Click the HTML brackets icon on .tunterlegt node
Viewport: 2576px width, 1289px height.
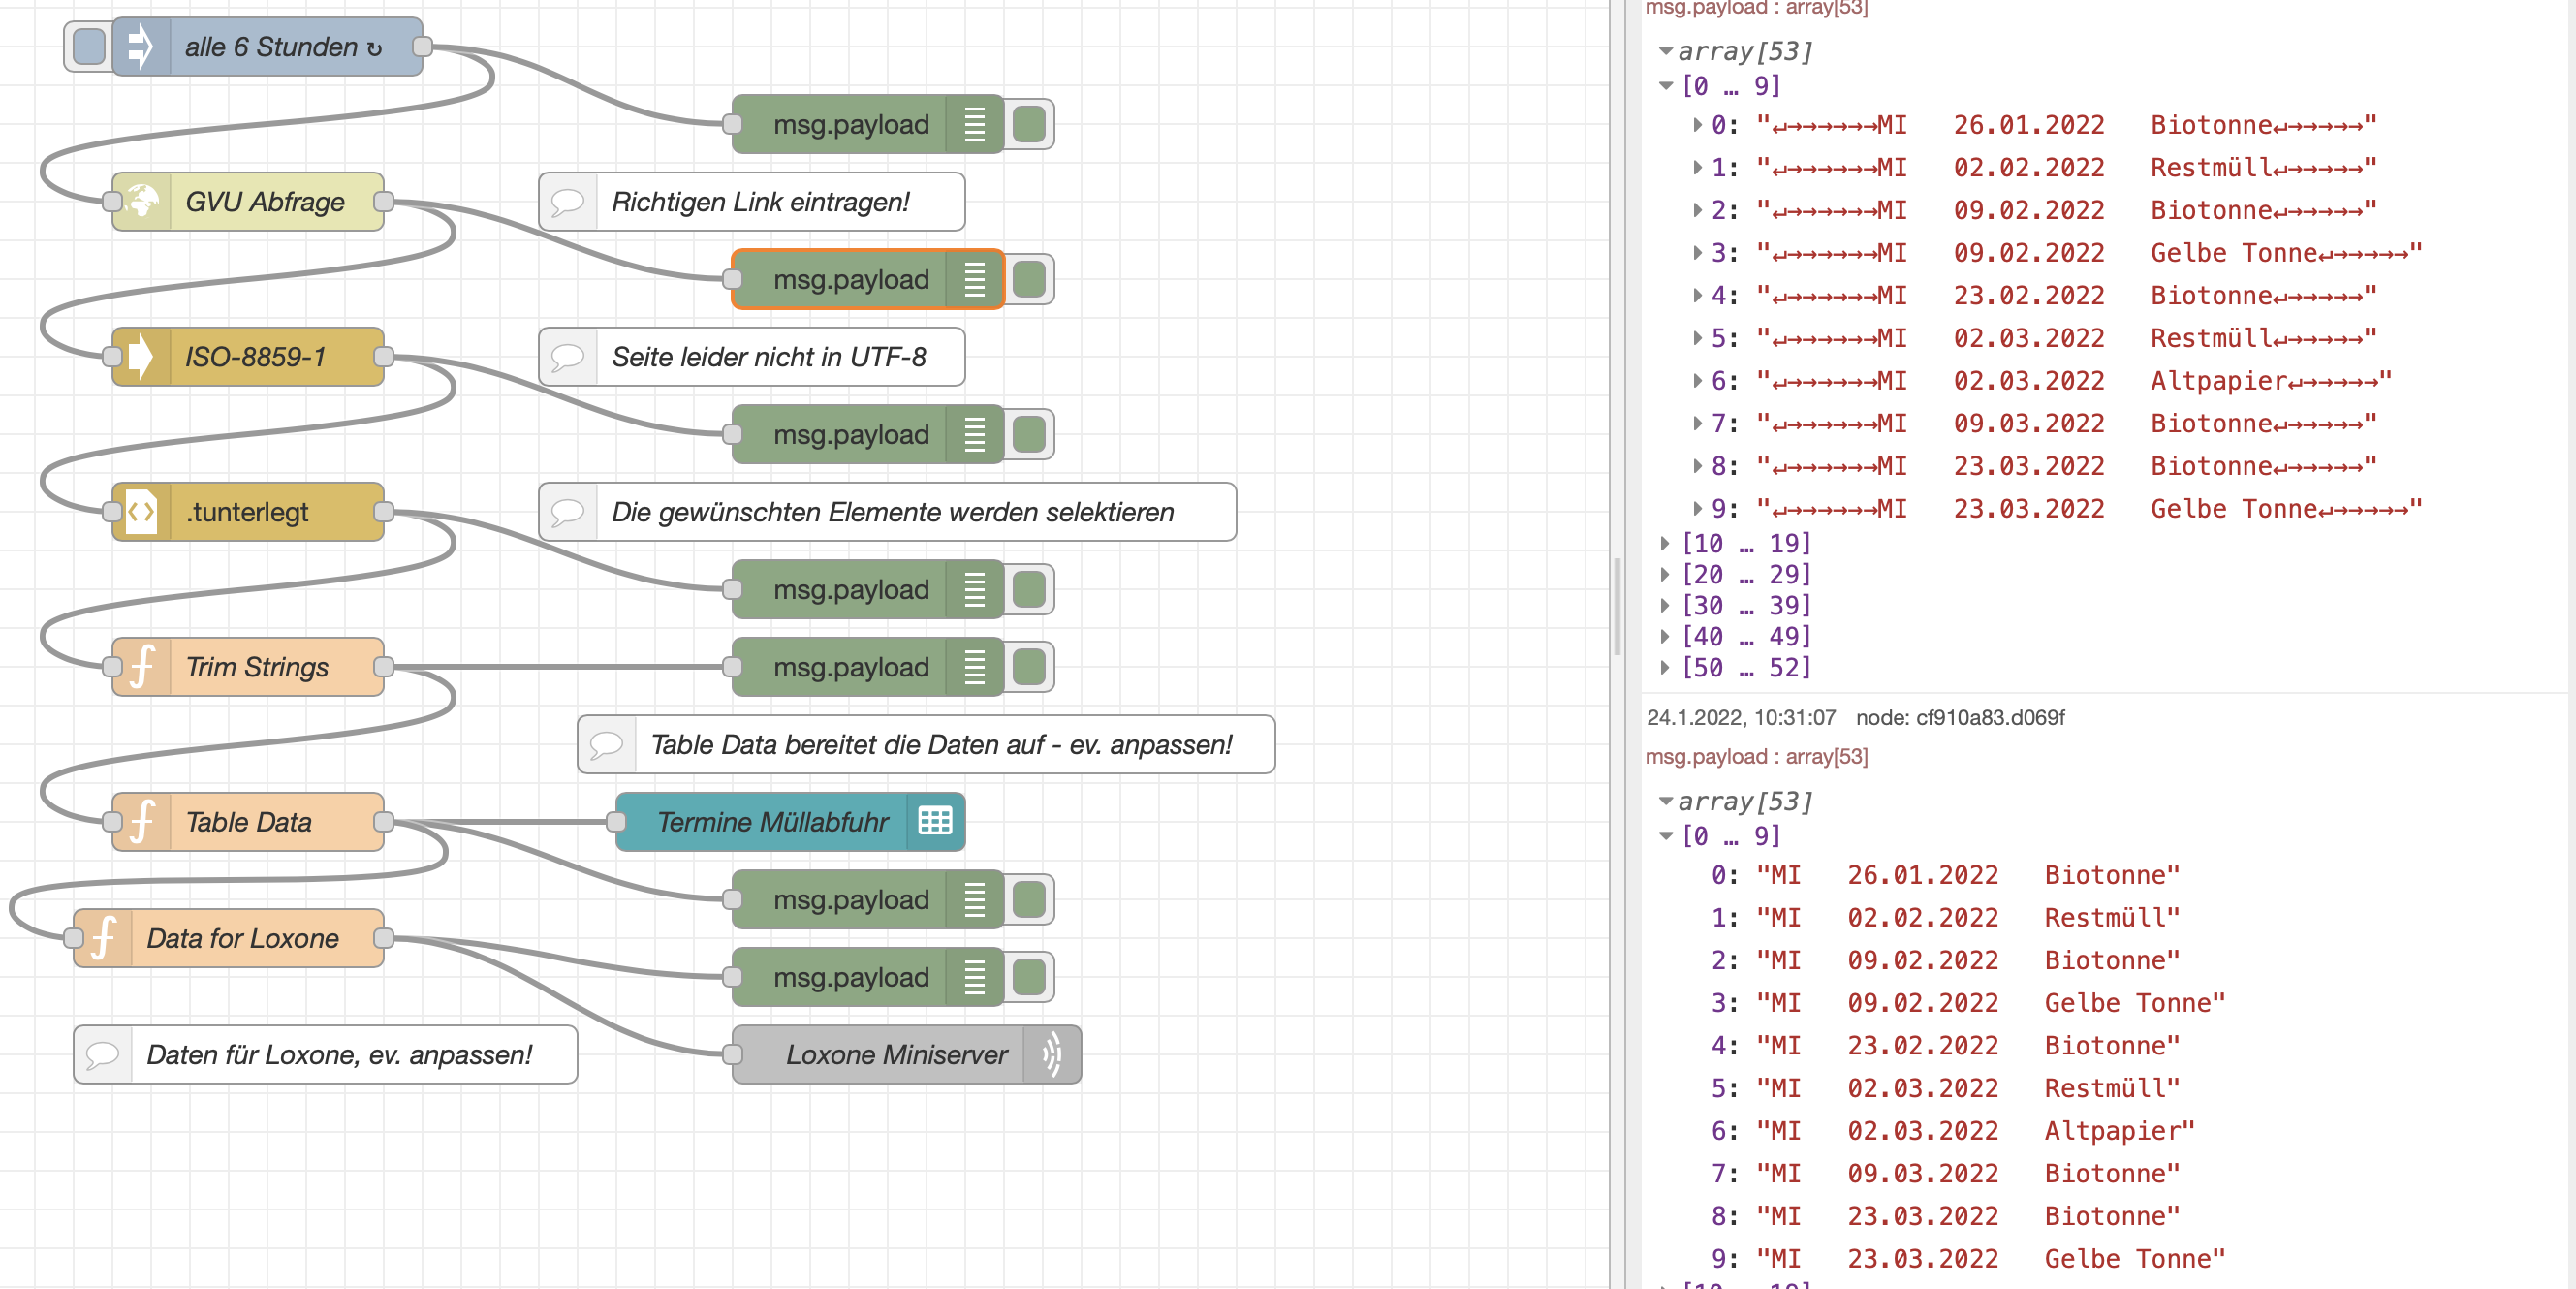click(141, 512)
